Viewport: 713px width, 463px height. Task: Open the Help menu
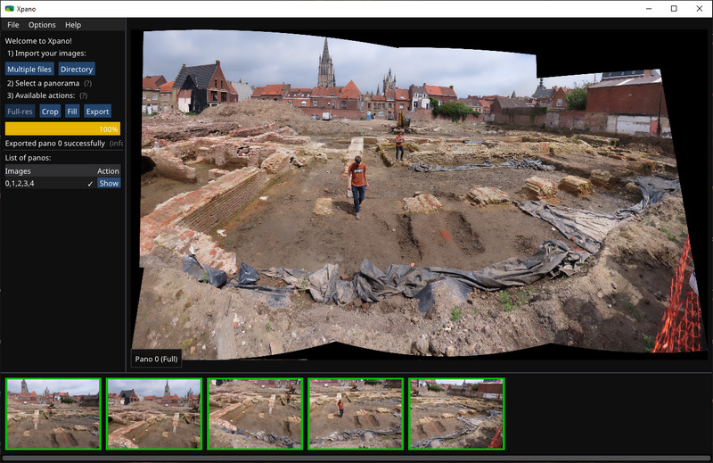pyautogui.click(x=73, y=25)
